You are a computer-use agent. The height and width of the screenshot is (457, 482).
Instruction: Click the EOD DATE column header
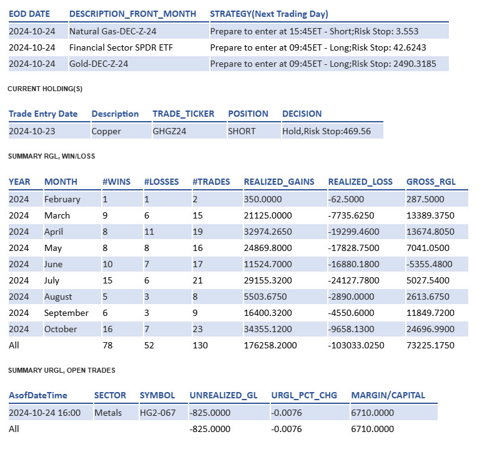[x=29, y=14]
